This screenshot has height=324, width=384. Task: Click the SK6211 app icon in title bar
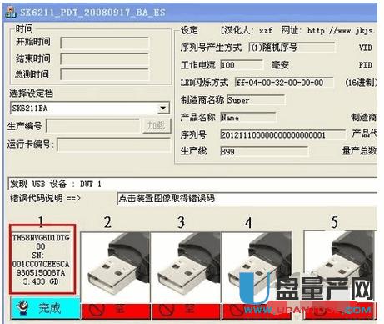point(11,13)
